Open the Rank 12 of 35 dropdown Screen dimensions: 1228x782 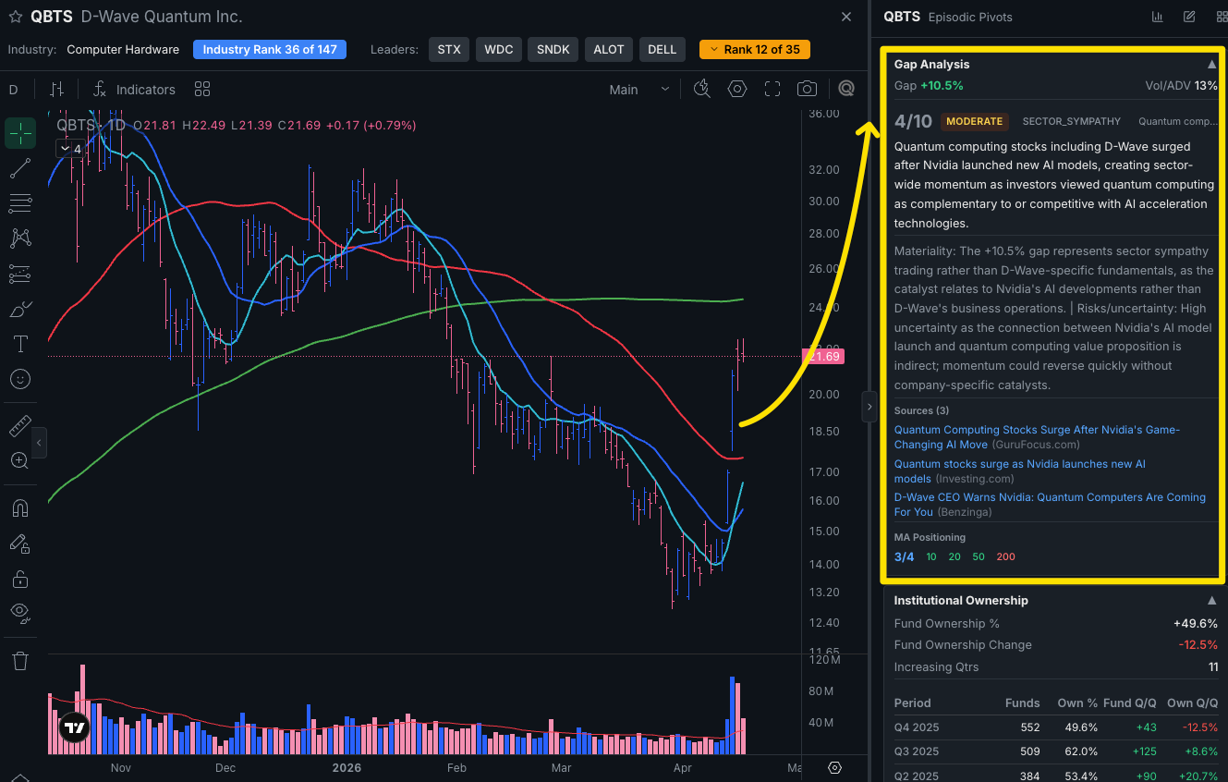(x=755, y=49)
